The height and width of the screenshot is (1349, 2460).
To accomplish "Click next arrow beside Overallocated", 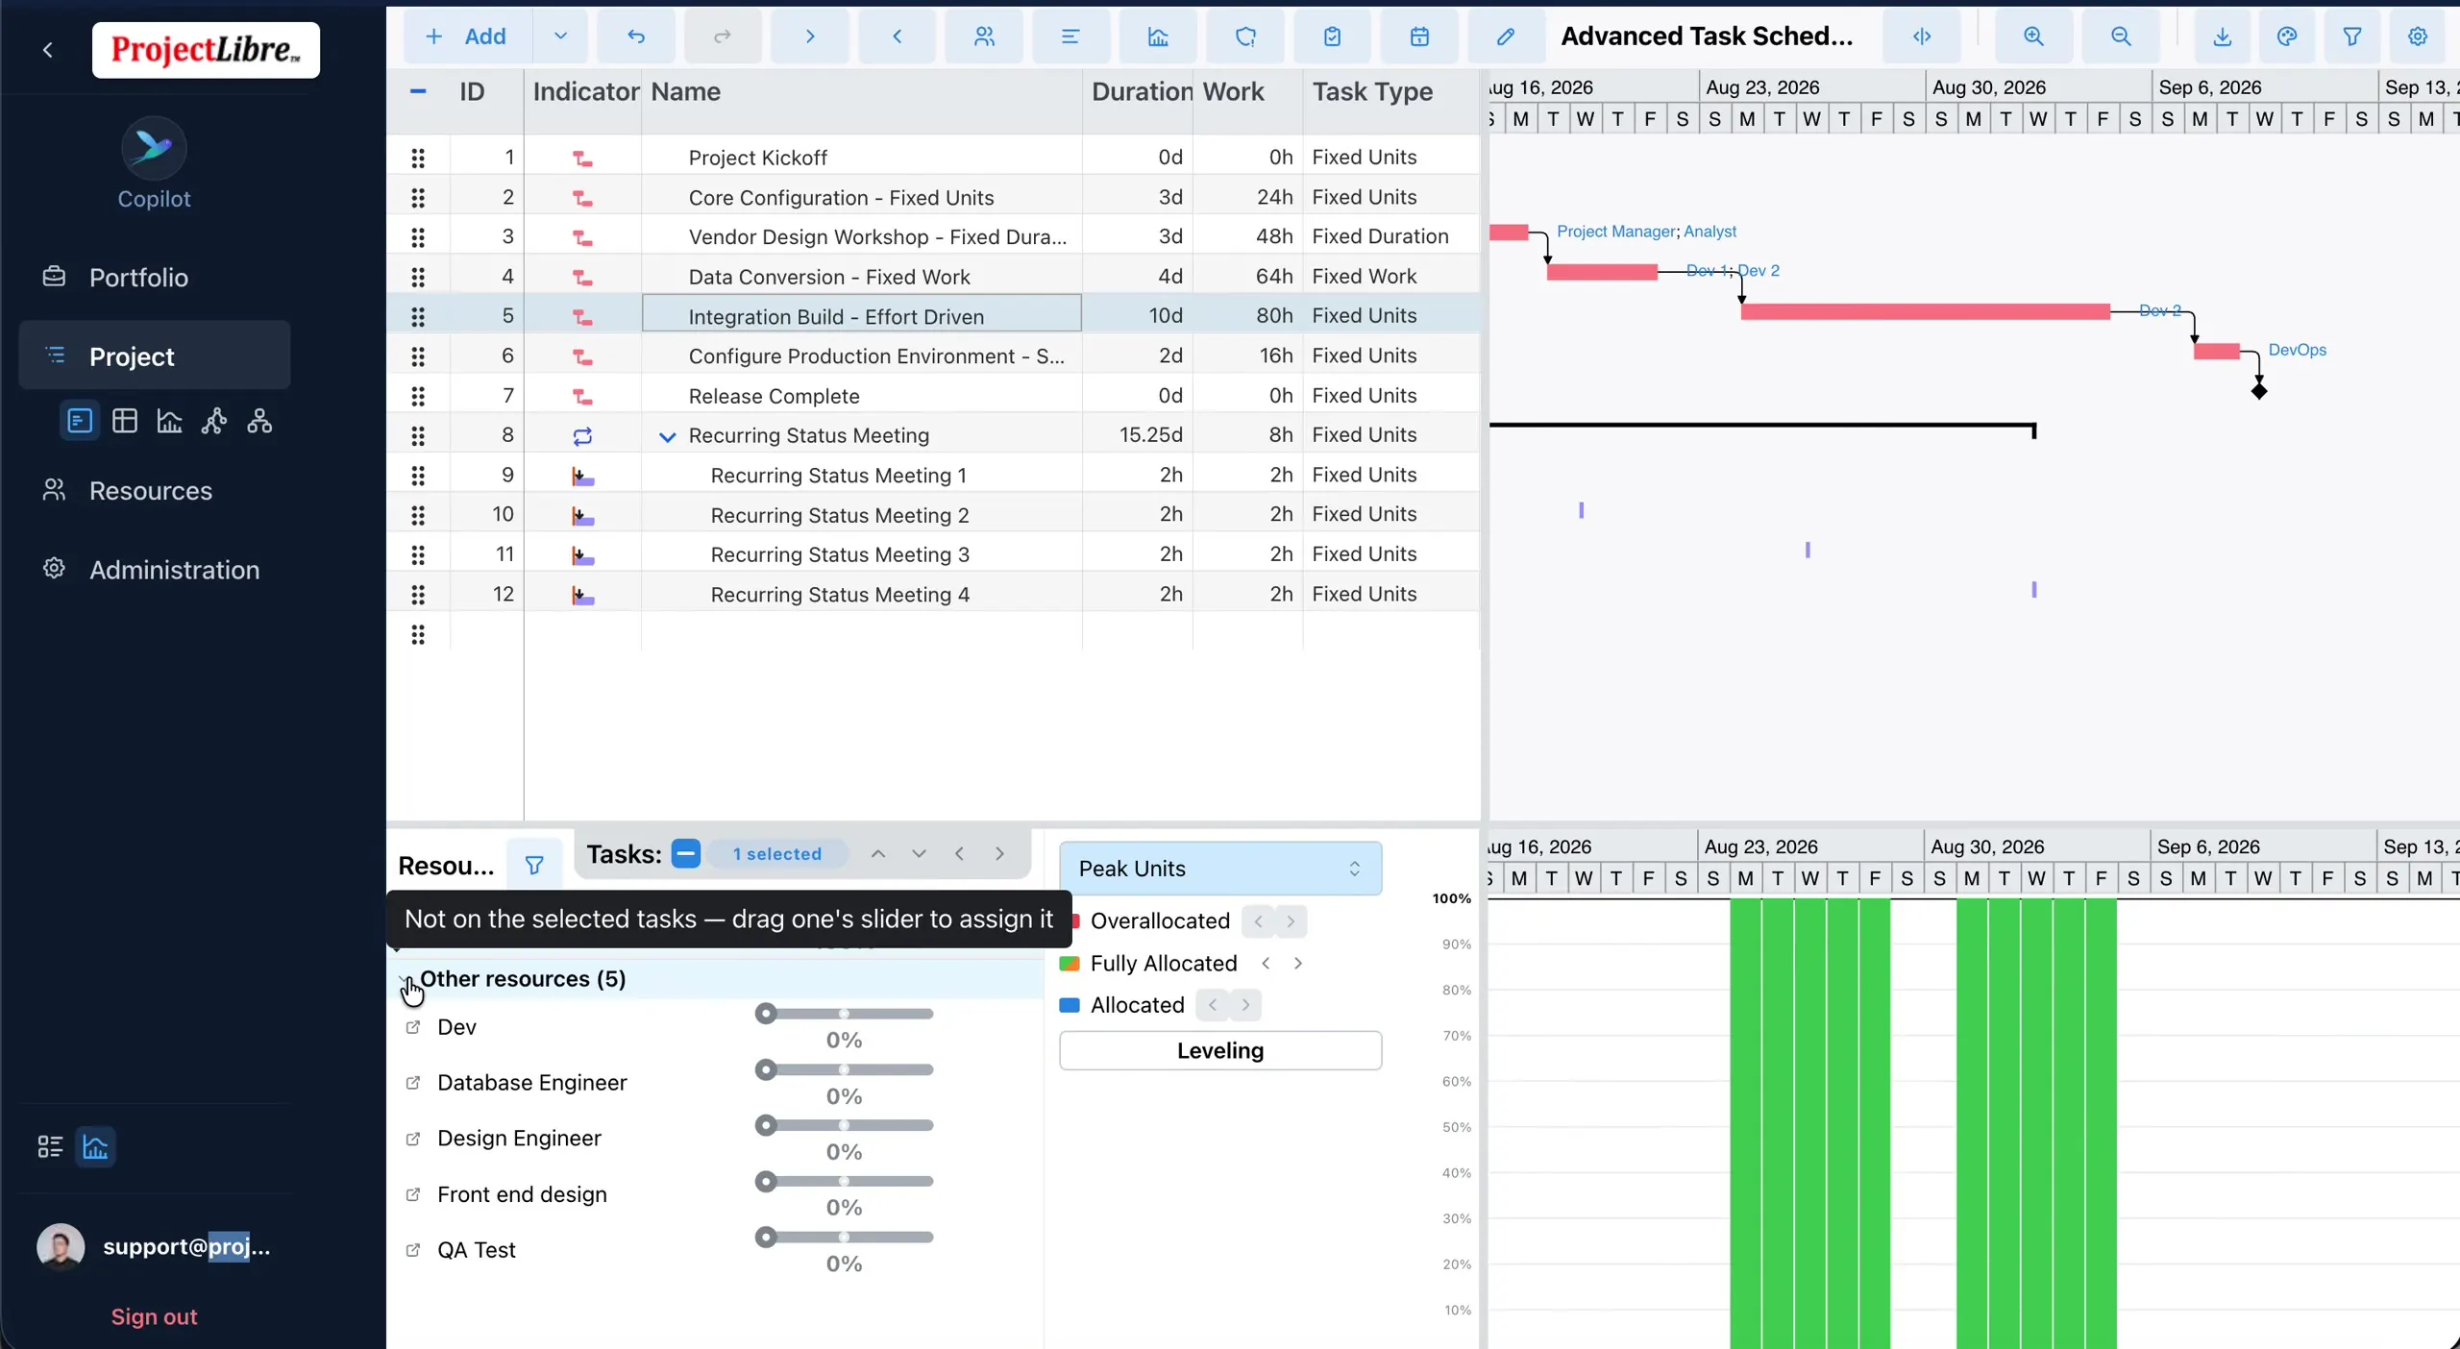I will [1291, 920].
